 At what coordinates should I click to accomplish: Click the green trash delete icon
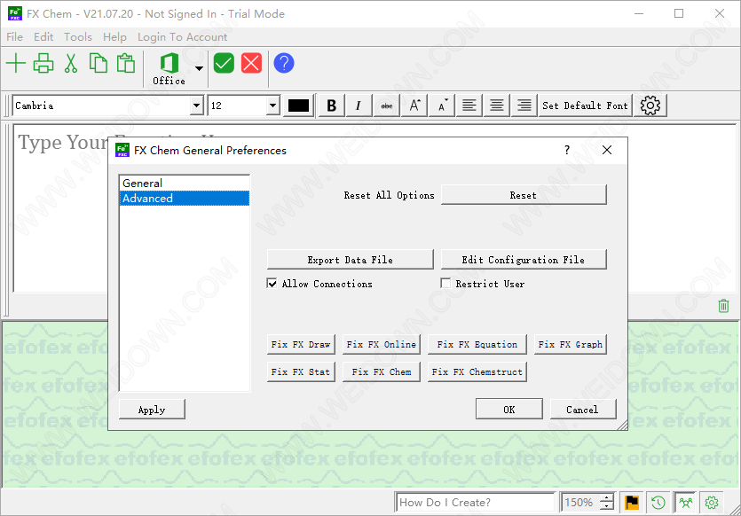723,306
